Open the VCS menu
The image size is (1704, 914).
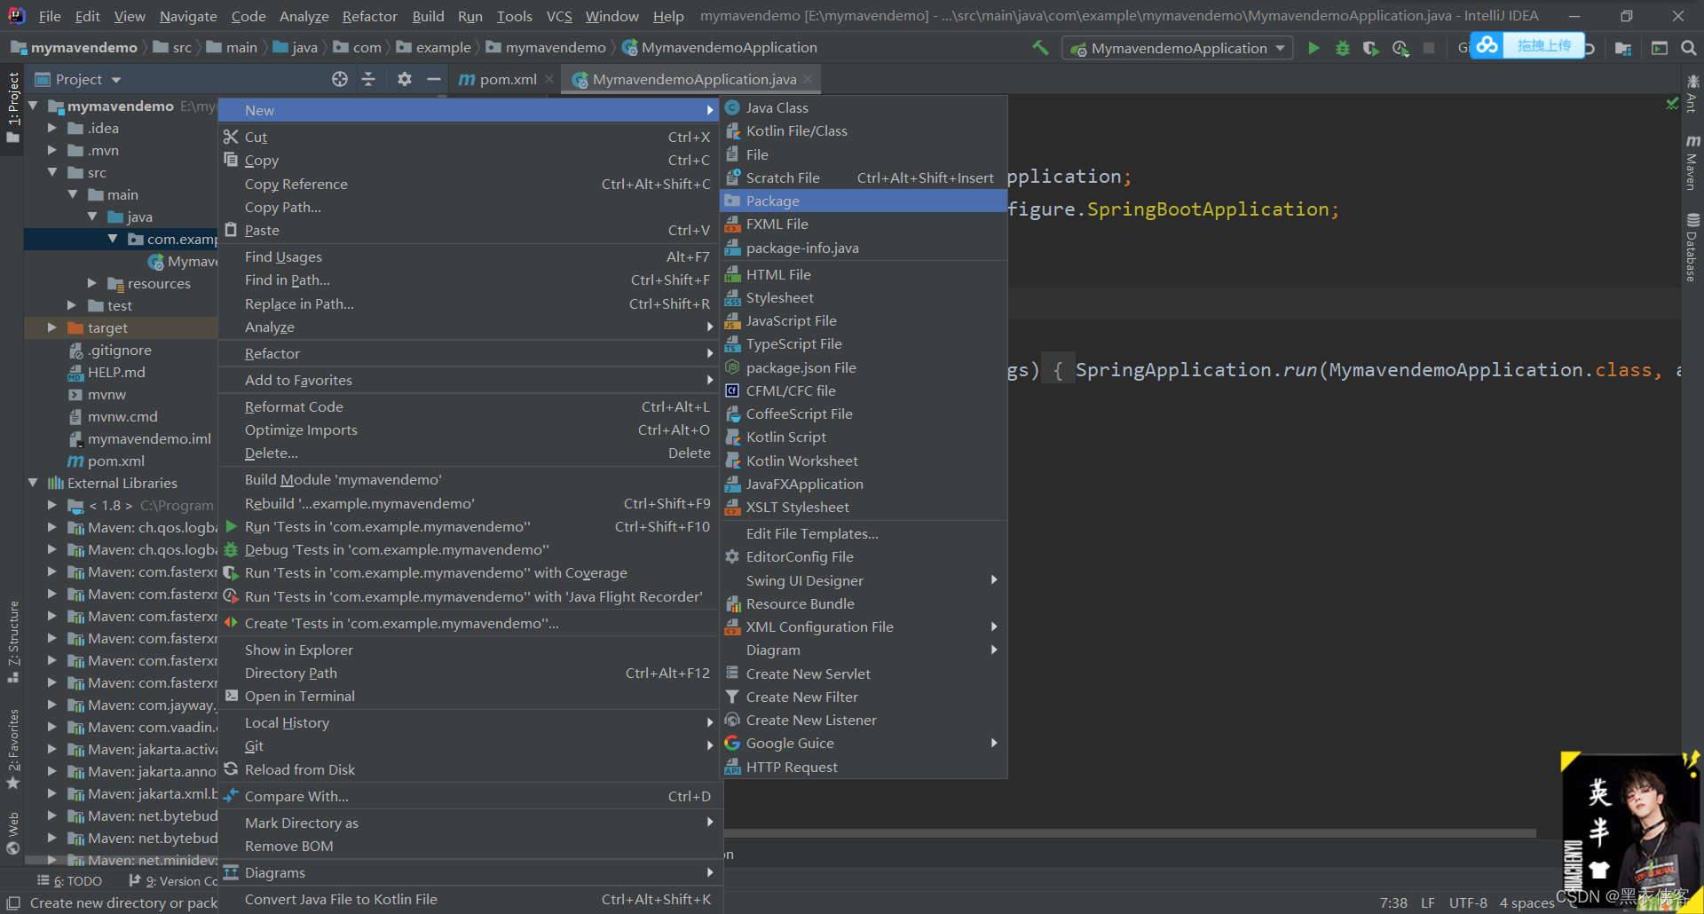click(x=559, y=16)
